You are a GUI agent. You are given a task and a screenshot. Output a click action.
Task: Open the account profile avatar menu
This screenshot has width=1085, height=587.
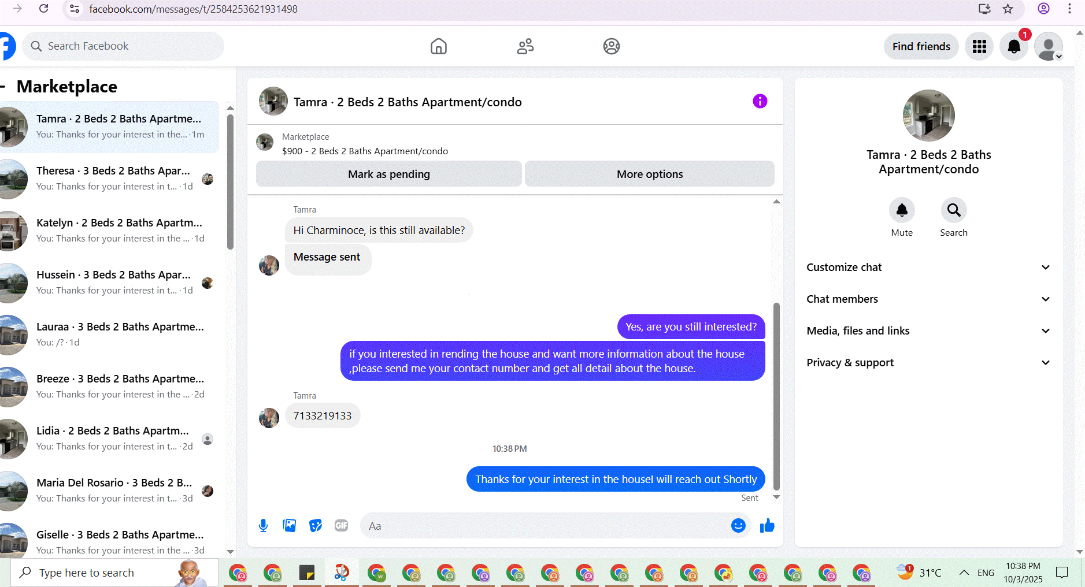click(1049, 46)
